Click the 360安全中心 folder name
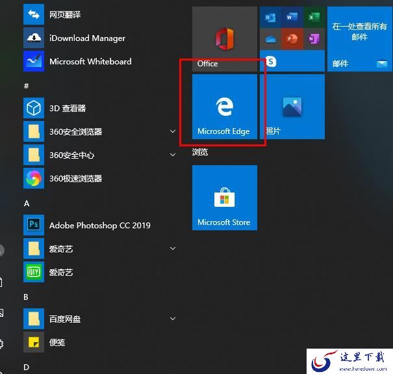Viewport: 393px width, 374px height. point(71,155)
